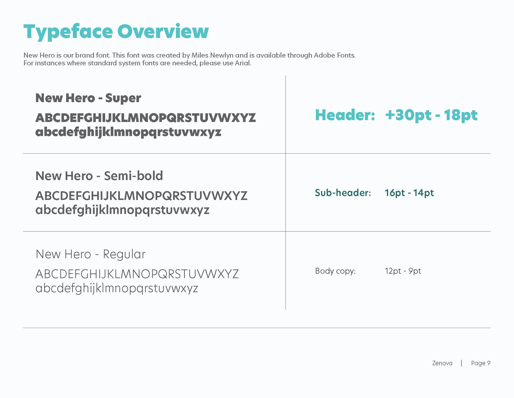Click the Zenova footer text
The width and height of the screenshot is (514, 398).
[x=442, y=363]
